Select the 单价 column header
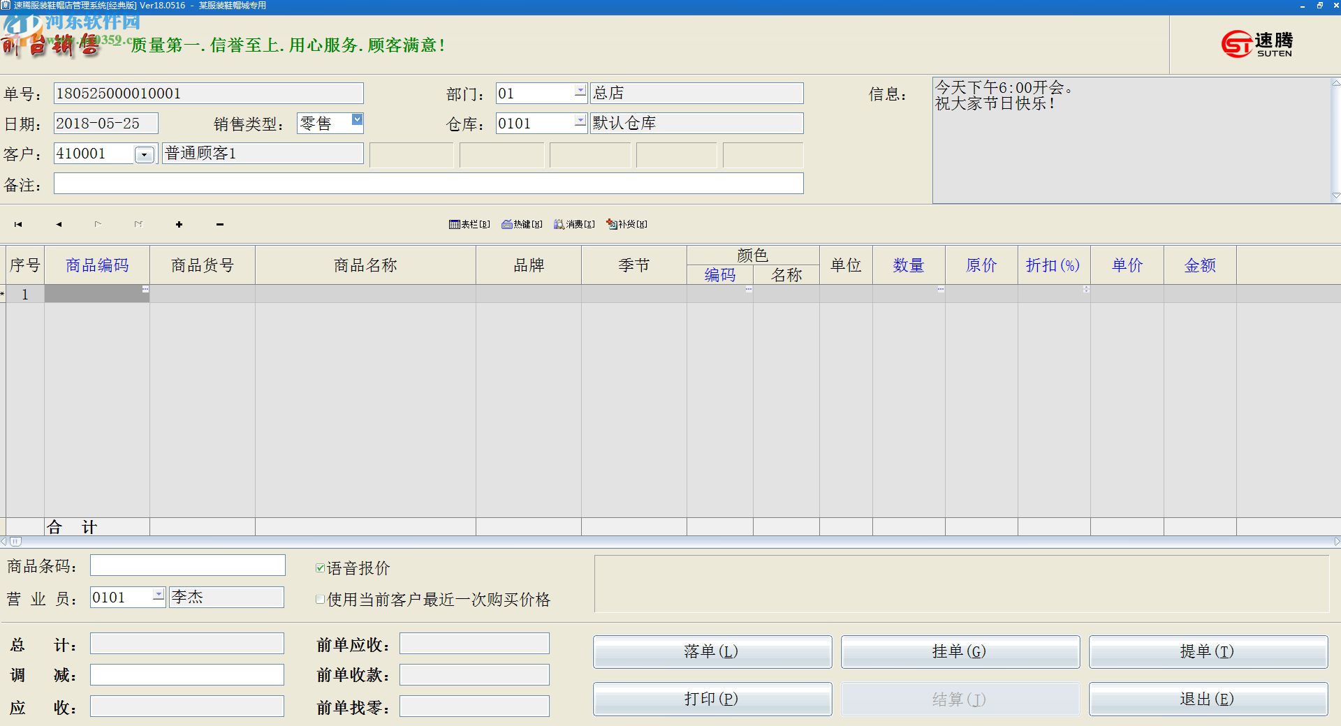The width and height of the screenshot is (1341, 726). tap(1127, 265)
